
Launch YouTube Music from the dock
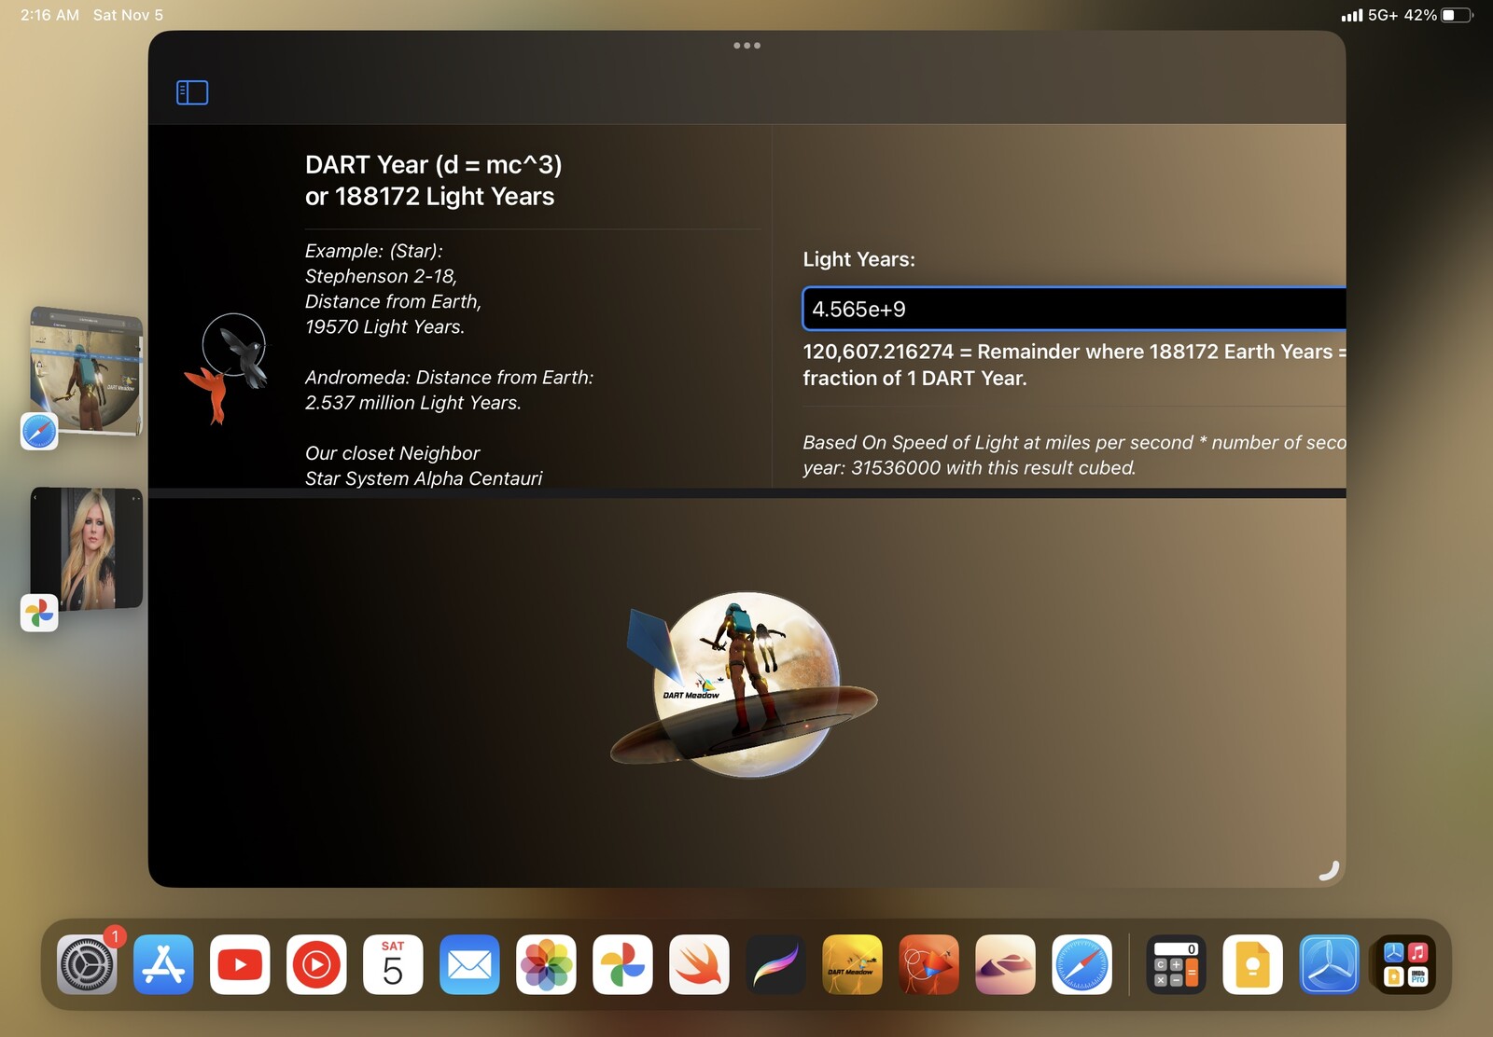tap(316, 964)
